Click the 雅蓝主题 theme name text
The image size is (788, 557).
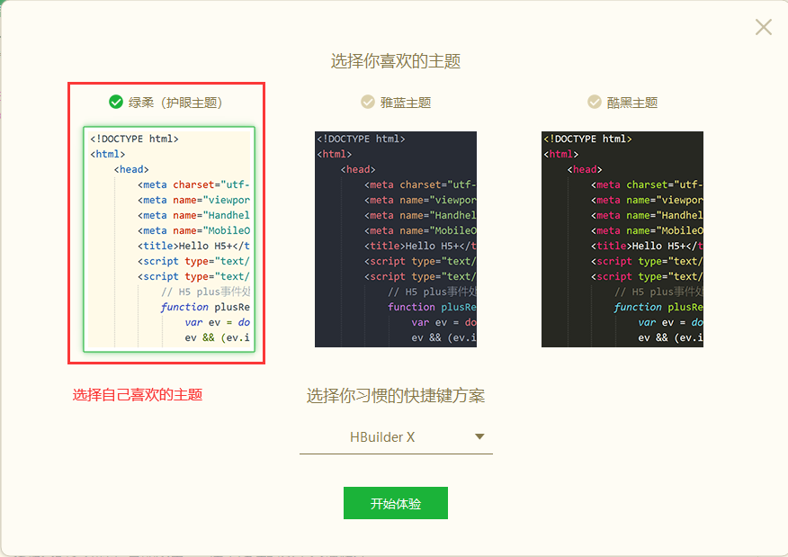(x=402, y=102)
